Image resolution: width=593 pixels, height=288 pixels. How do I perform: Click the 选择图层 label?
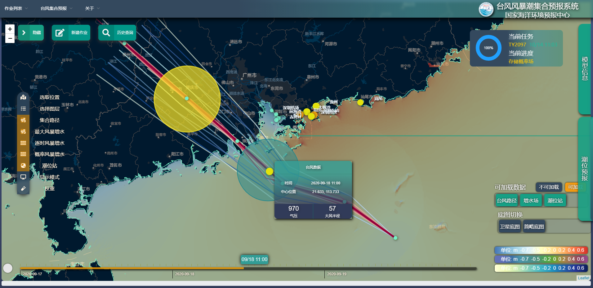[50, 109]
